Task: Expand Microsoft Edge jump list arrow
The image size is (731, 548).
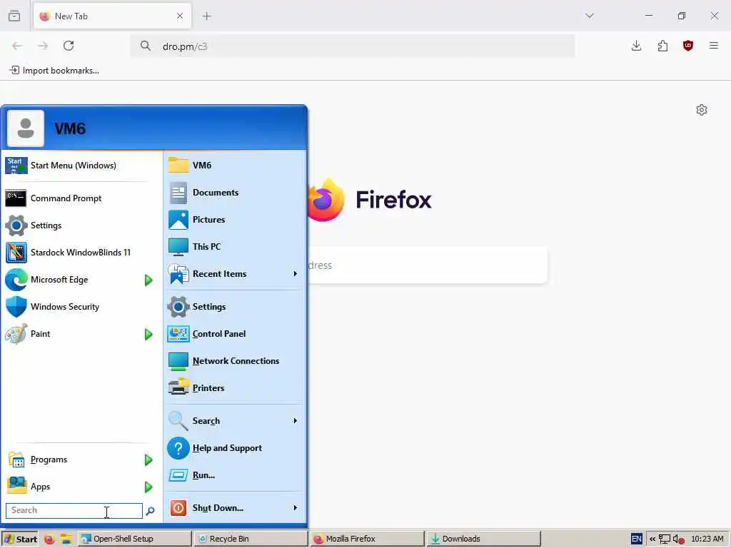Action: [x=148, y=280]
